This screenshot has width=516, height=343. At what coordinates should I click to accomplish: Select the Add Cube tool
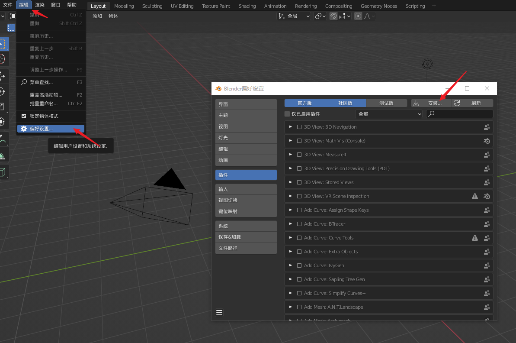point(3,172)
